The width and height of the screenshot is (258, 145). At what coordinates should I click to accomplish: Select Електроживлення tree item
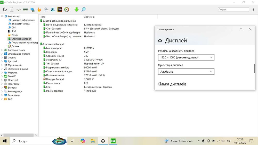(21, 39)
